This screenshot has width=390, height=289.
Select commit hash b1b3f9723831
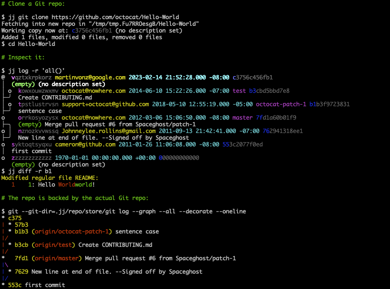click(330, 104)
